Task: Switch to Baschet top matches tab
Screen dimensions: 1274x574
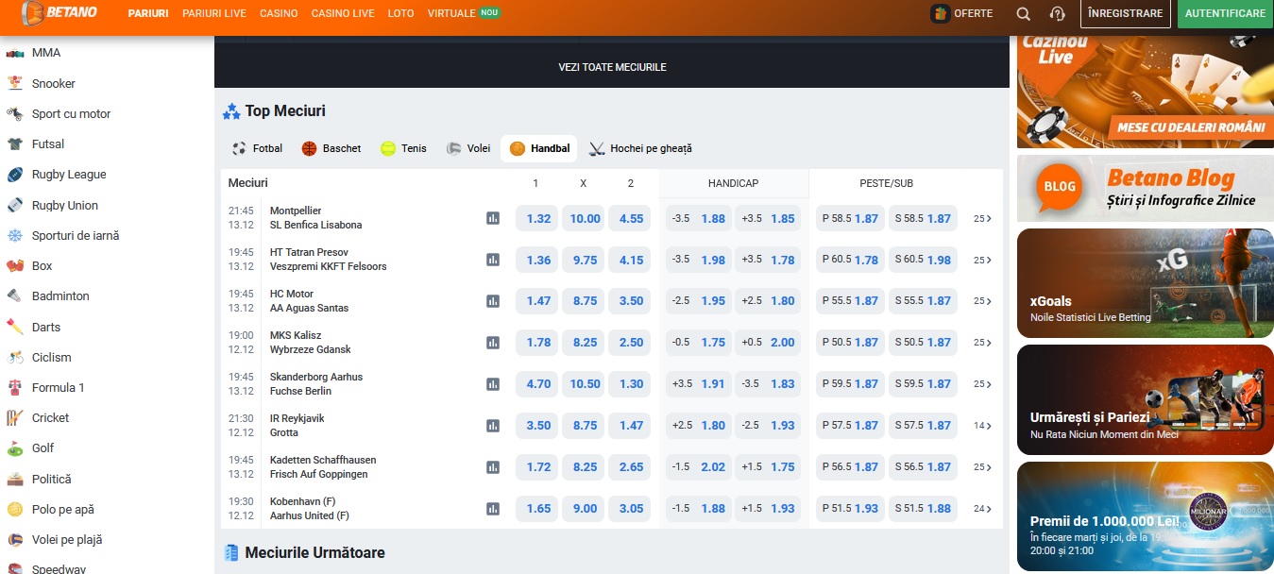Action: [x=331, y=148]
